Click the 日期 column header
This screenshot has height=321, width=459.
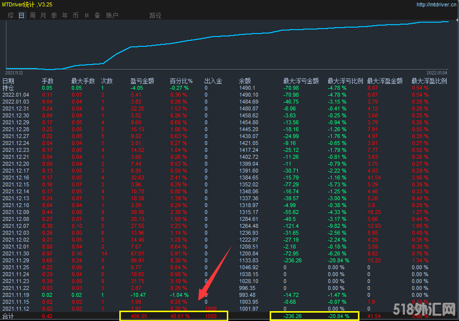[x=8, y=81]
